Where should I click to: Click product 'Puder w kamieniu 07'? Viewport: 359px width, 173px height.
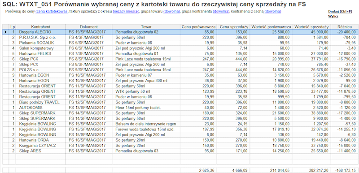(146, 75)
